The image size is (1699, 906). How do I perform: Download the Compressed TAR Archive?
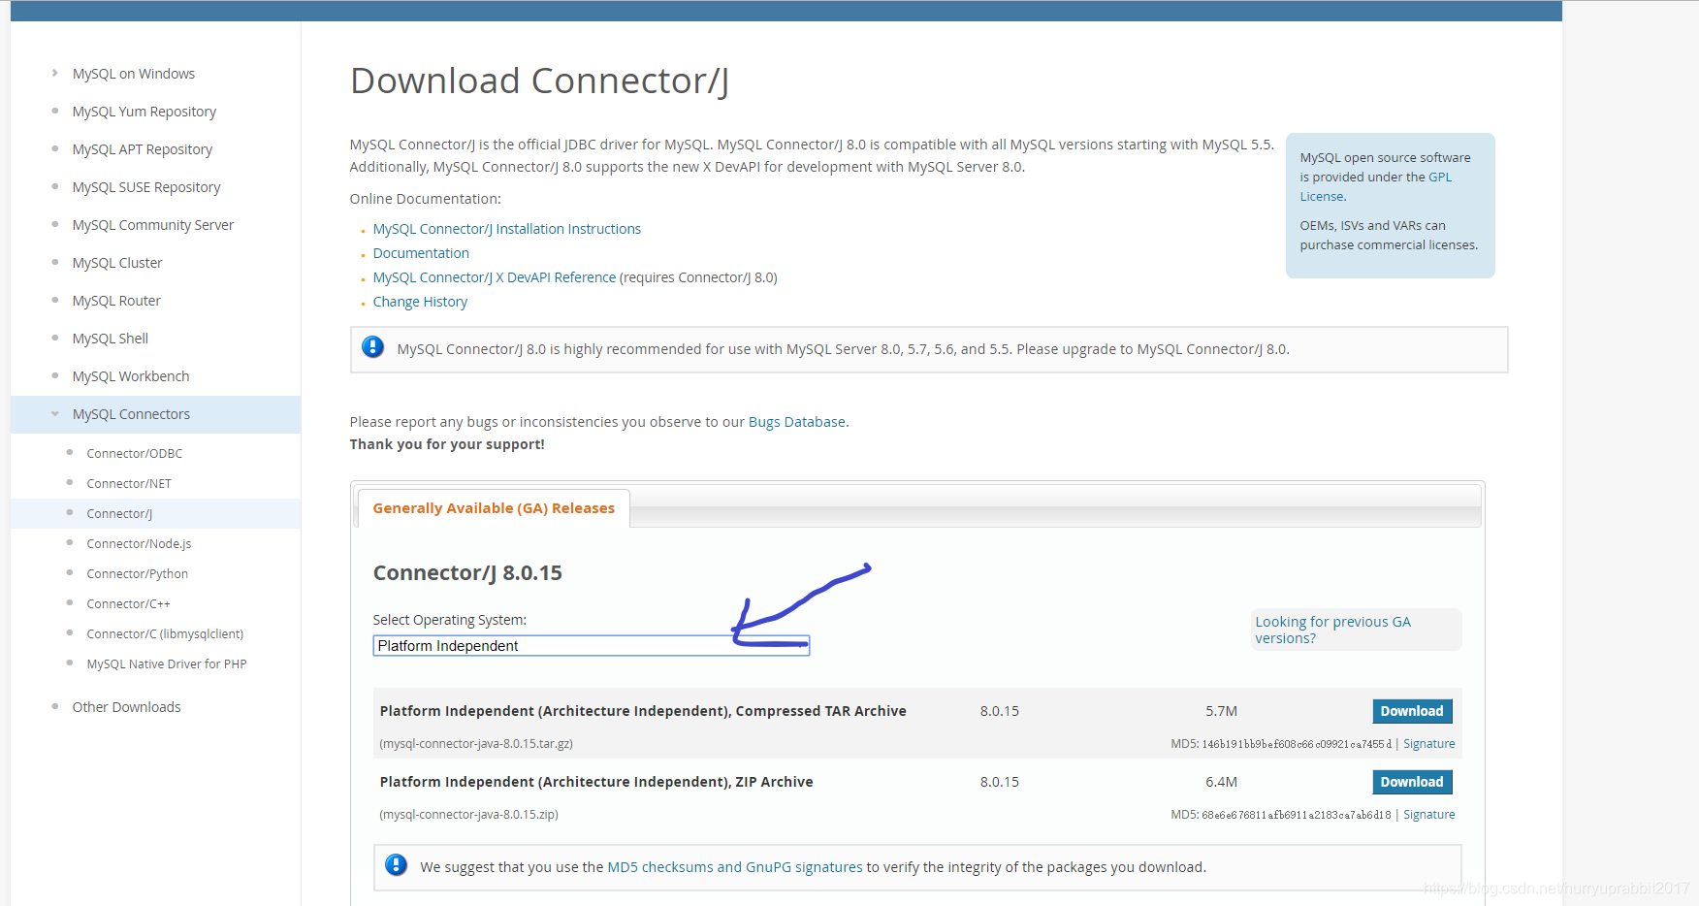(x=1412, y=711)
